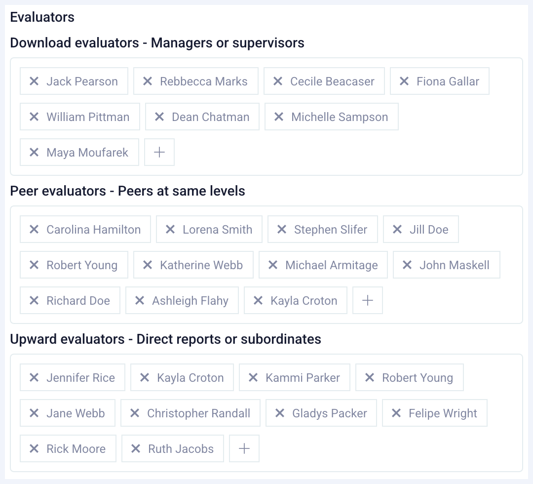Select the Dean Chatman evaluator chip
The height and width of the screenshot is (484, 533).
[202, 117]
